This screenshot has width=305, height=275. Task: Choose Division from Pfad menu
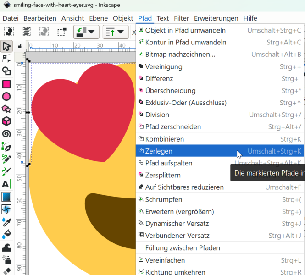pos(220,115)
